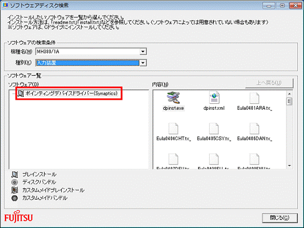Viewport: 304px width, 228px height.
Task: Open the 種別 category dropdown arrow
Action: click(x=143, y=63)
